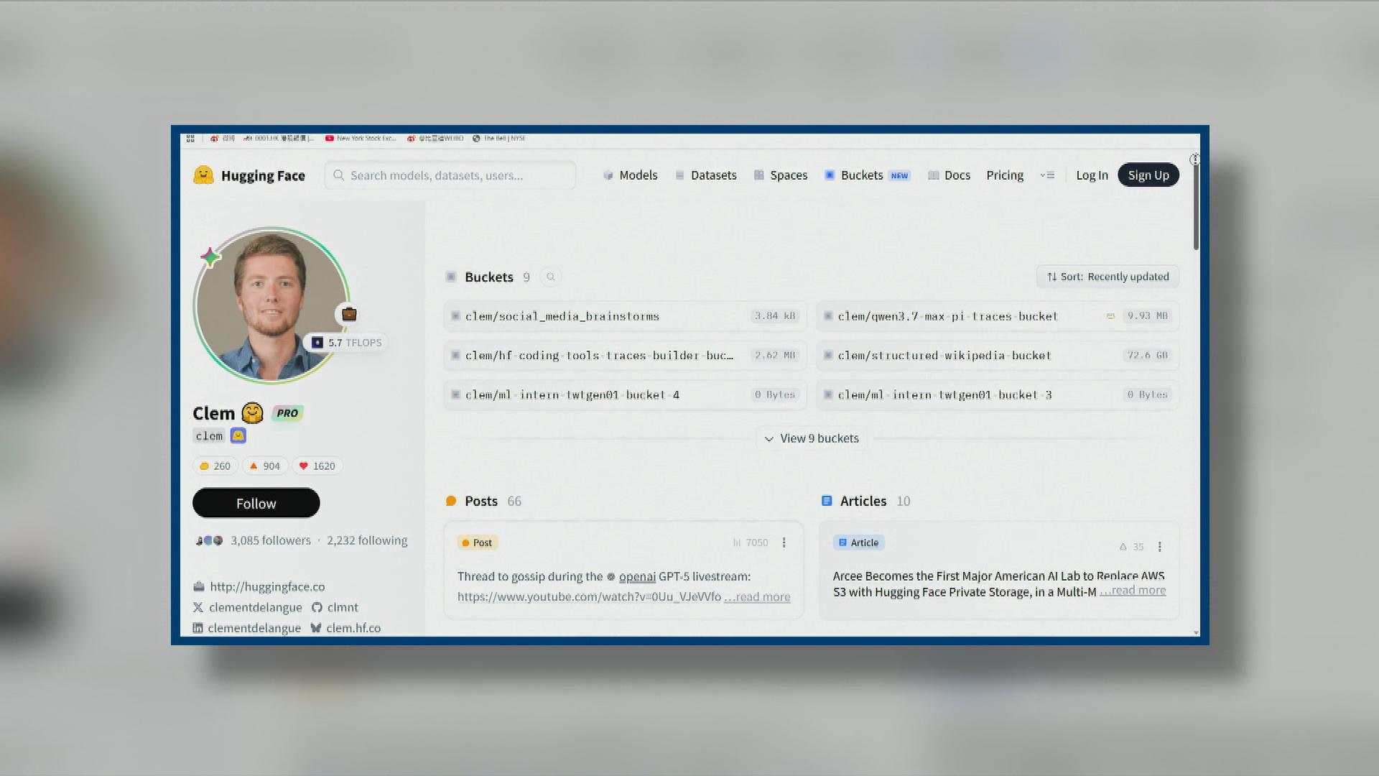This screenshot has height=776, width=1379.
Task: Open the openai mention in the post
Action: [637, 576]
